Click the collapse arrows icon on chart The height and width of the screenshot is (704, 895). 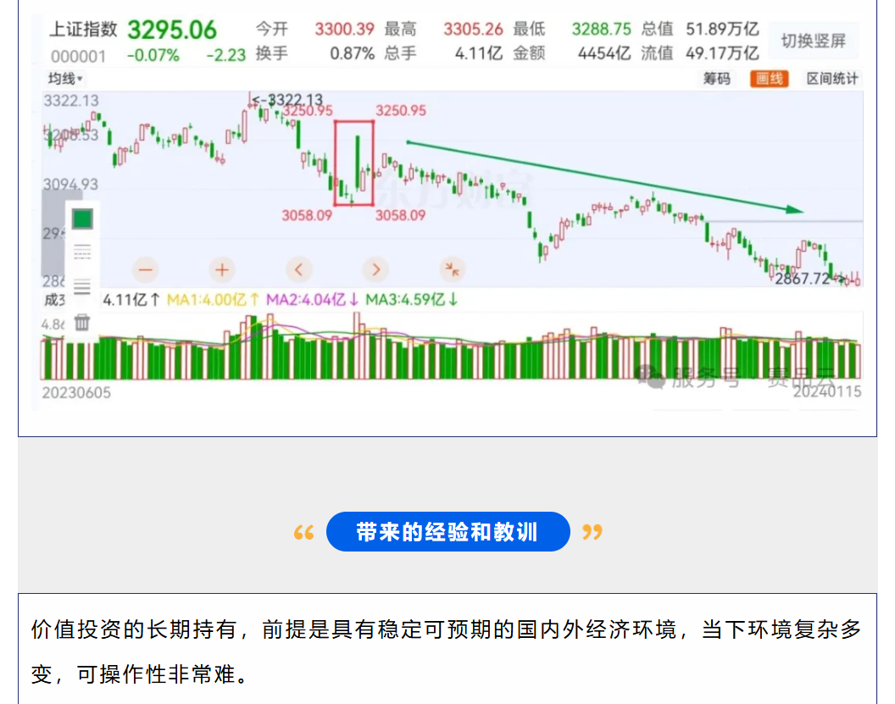pos(453,270)
